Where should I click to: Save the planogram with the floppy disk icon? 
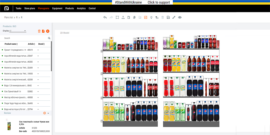point(168,17)
